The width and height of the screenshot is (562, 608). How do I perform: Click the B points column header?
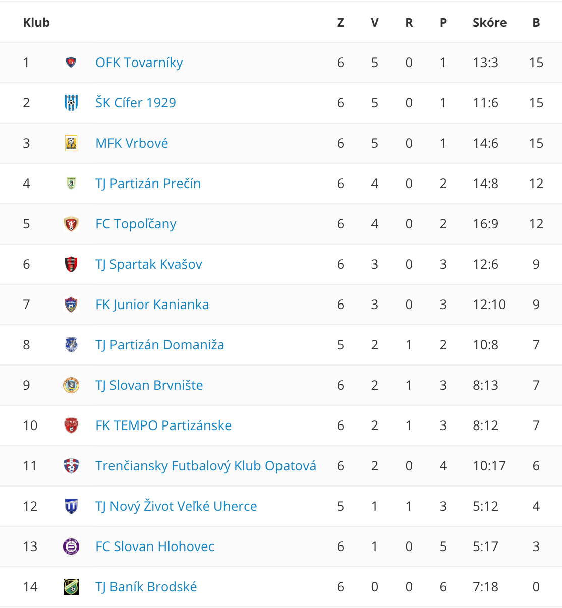coord(536,22)
